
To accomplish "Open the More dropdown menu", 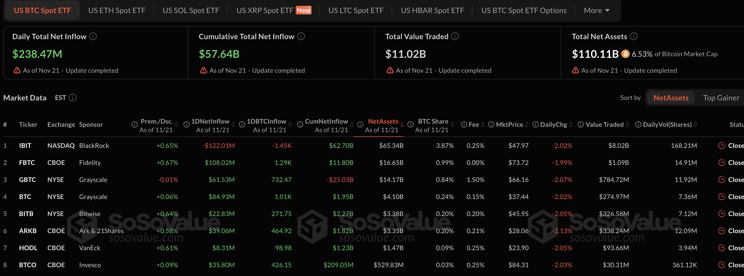I will click(596, 10).
